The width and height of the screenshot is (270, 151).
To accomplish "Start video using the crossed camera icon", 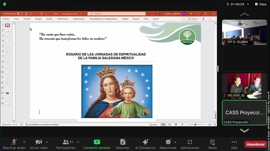I will (x=39, y=142).
